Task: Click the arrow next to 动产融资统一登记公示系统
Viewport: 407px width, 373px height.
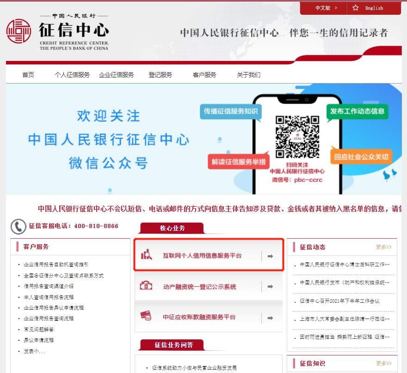Action: coord(270,287)
